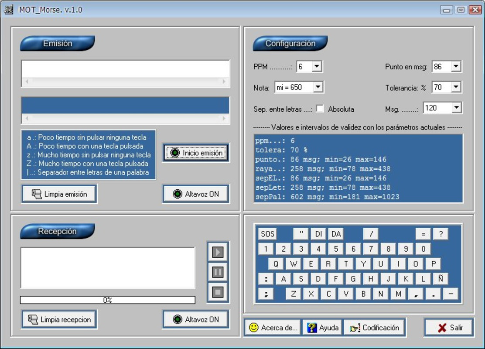Stop the reception playback
The width and height of the screenshot is (485, 349).
(x=218, y=292)
